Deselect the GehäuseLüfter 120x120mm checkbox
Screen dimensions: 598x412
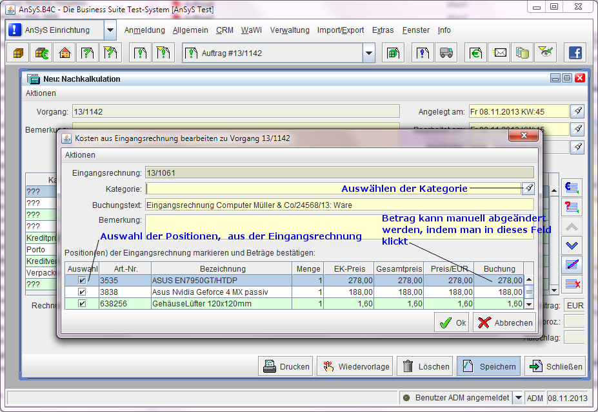pyautogui.click(x=82, y=304)
